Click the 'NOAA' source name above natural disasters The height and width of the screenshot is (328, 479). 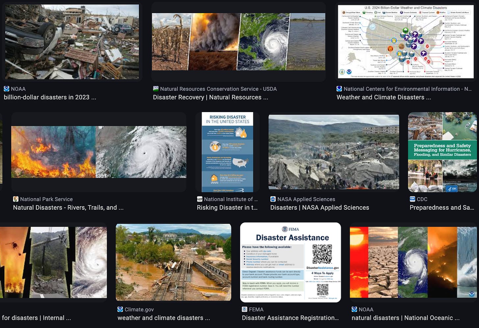366,309
